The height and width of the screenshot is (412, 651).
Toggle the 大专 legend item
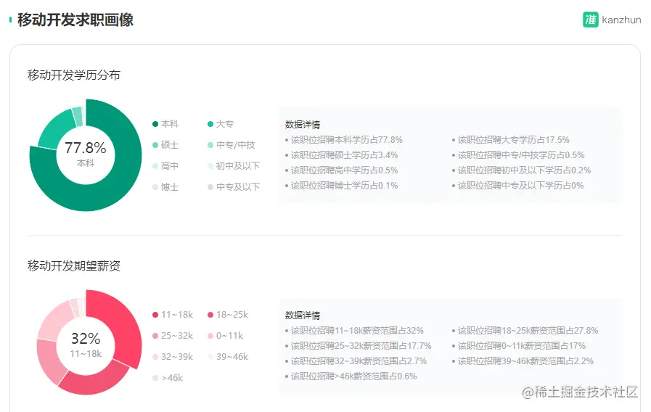coord(221,123)
